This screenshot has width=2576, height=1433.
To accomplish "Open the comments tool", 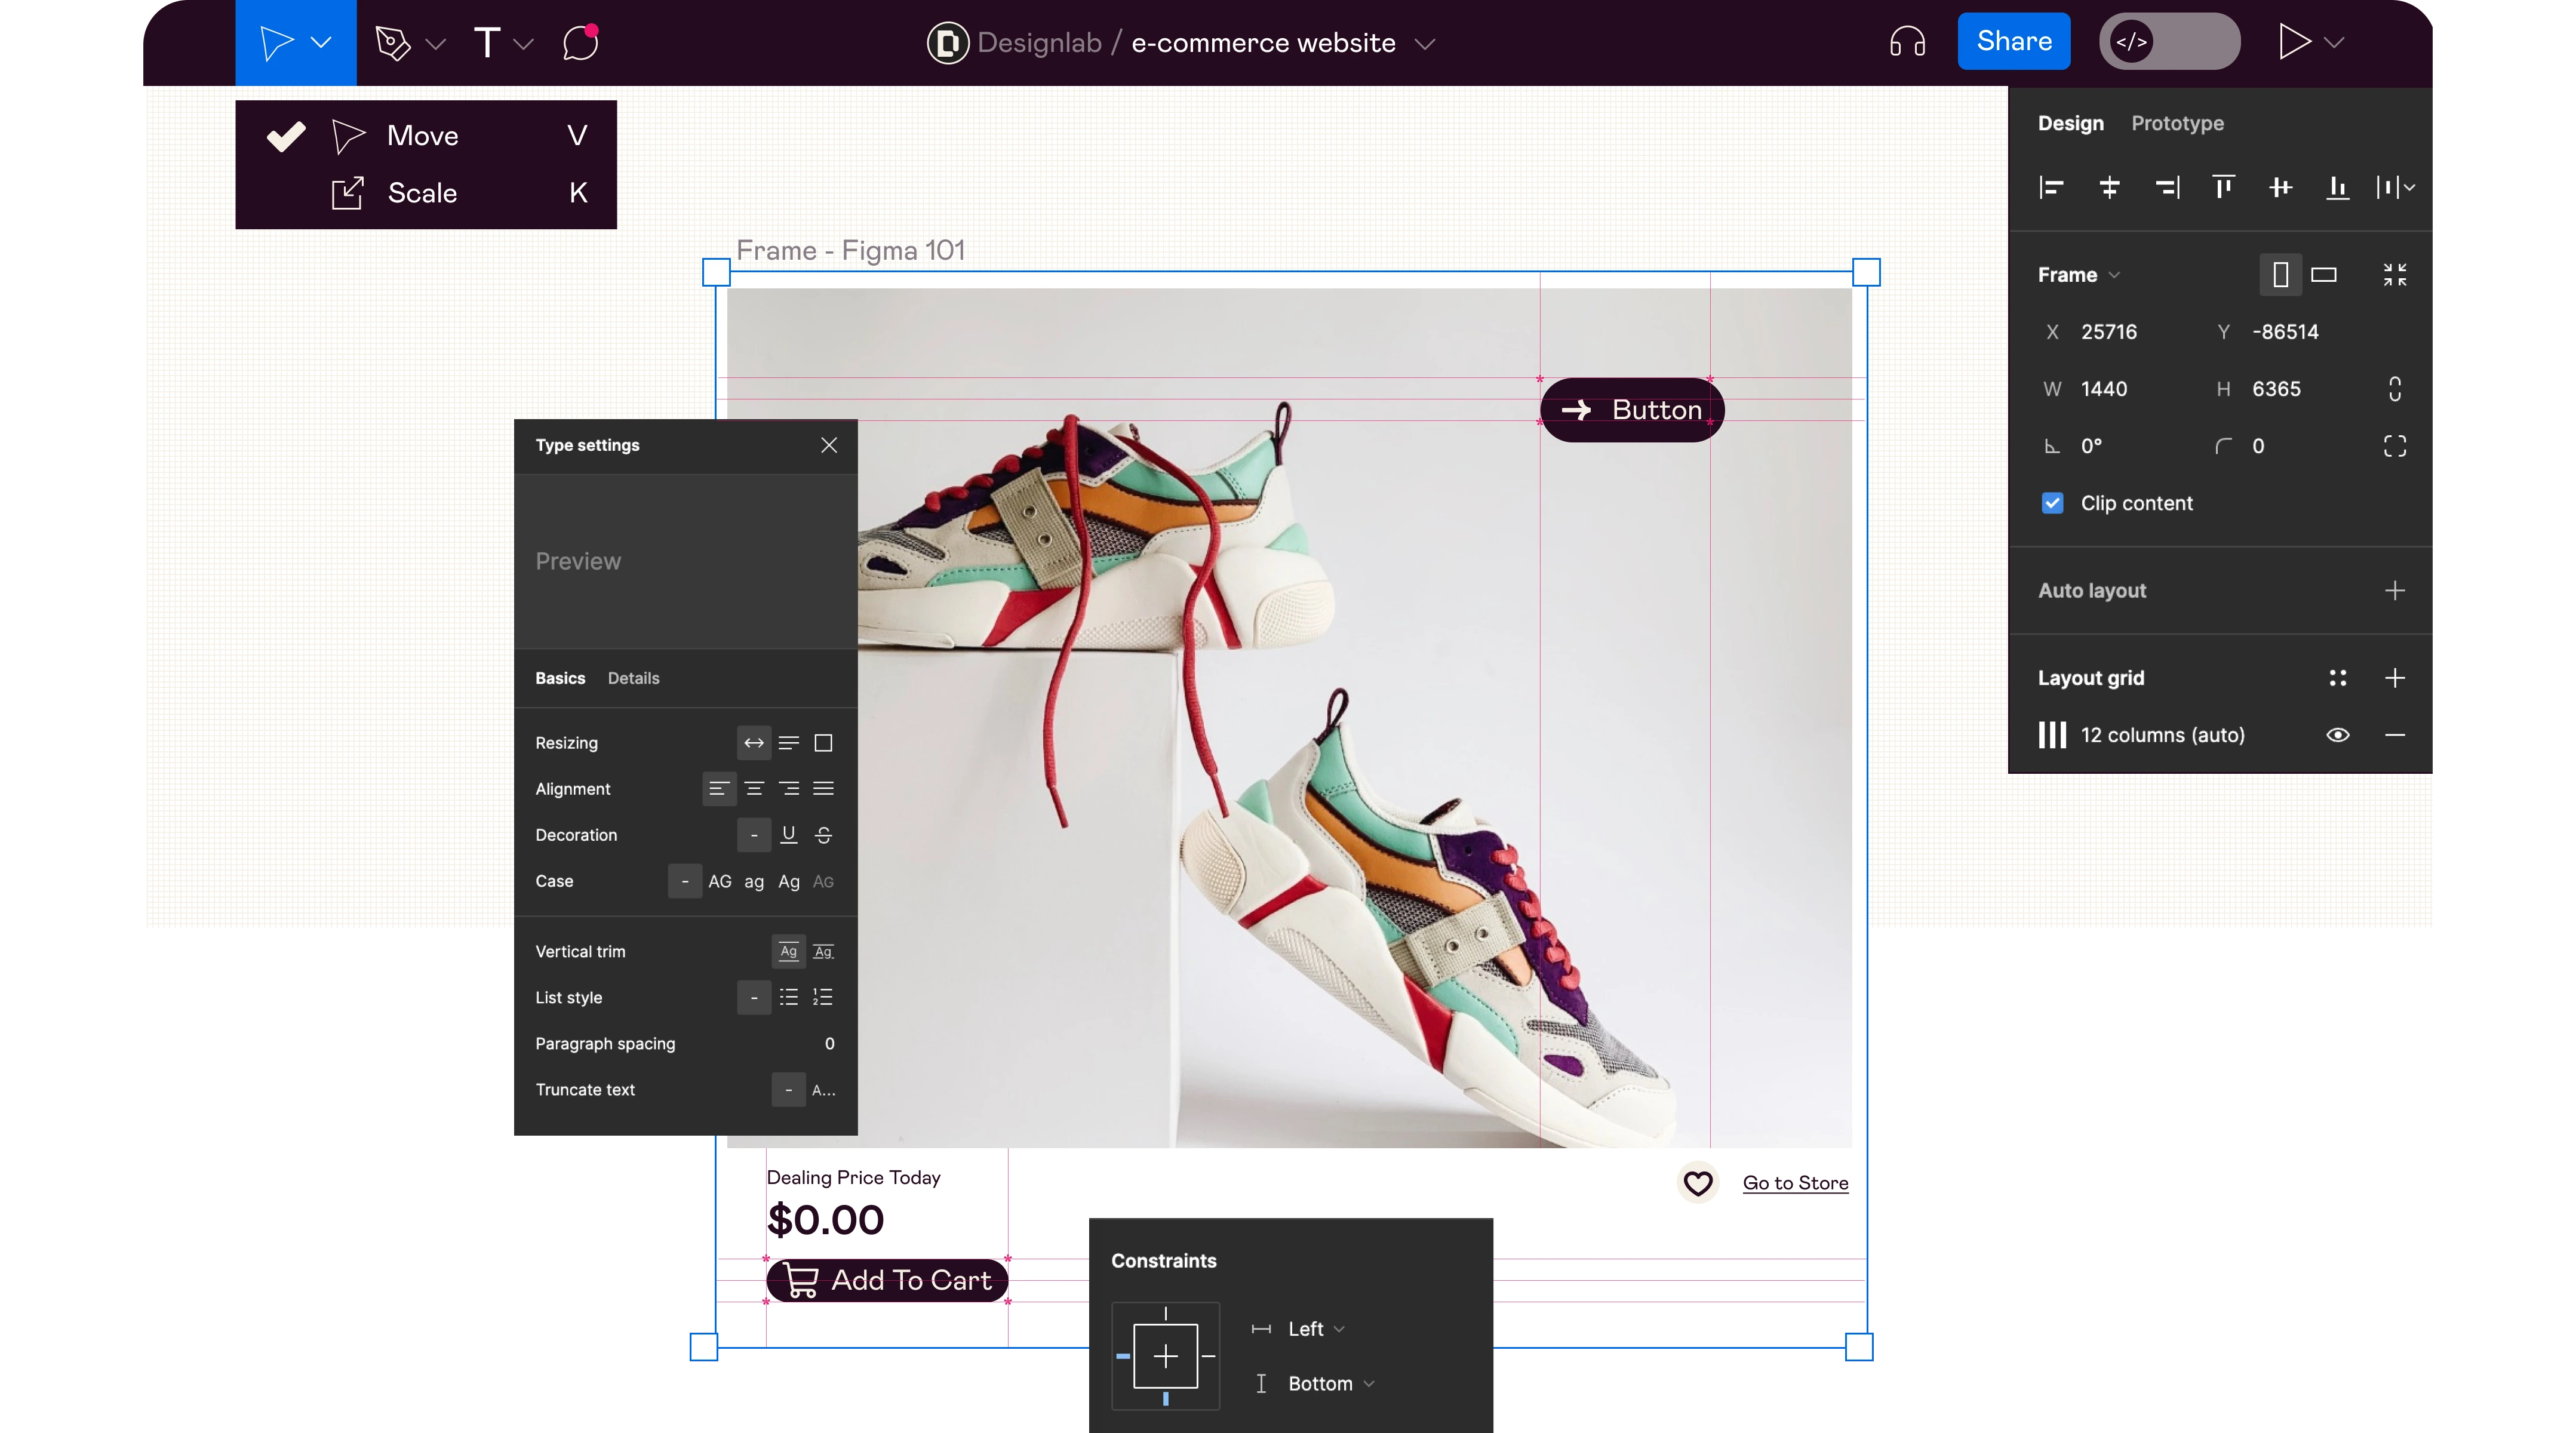I will pos(578,42).
